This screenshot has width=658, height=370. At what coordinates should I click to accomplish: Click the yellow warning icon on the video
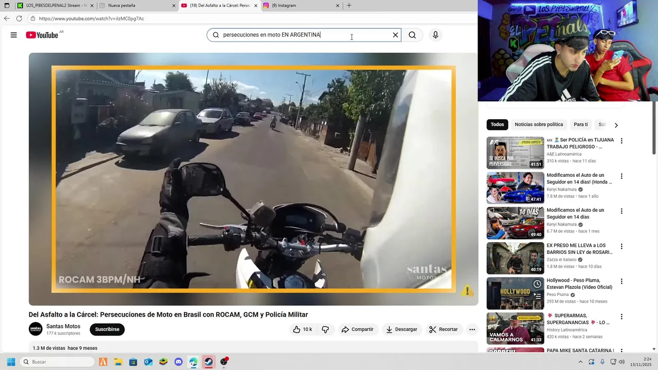tap(467, 291)
